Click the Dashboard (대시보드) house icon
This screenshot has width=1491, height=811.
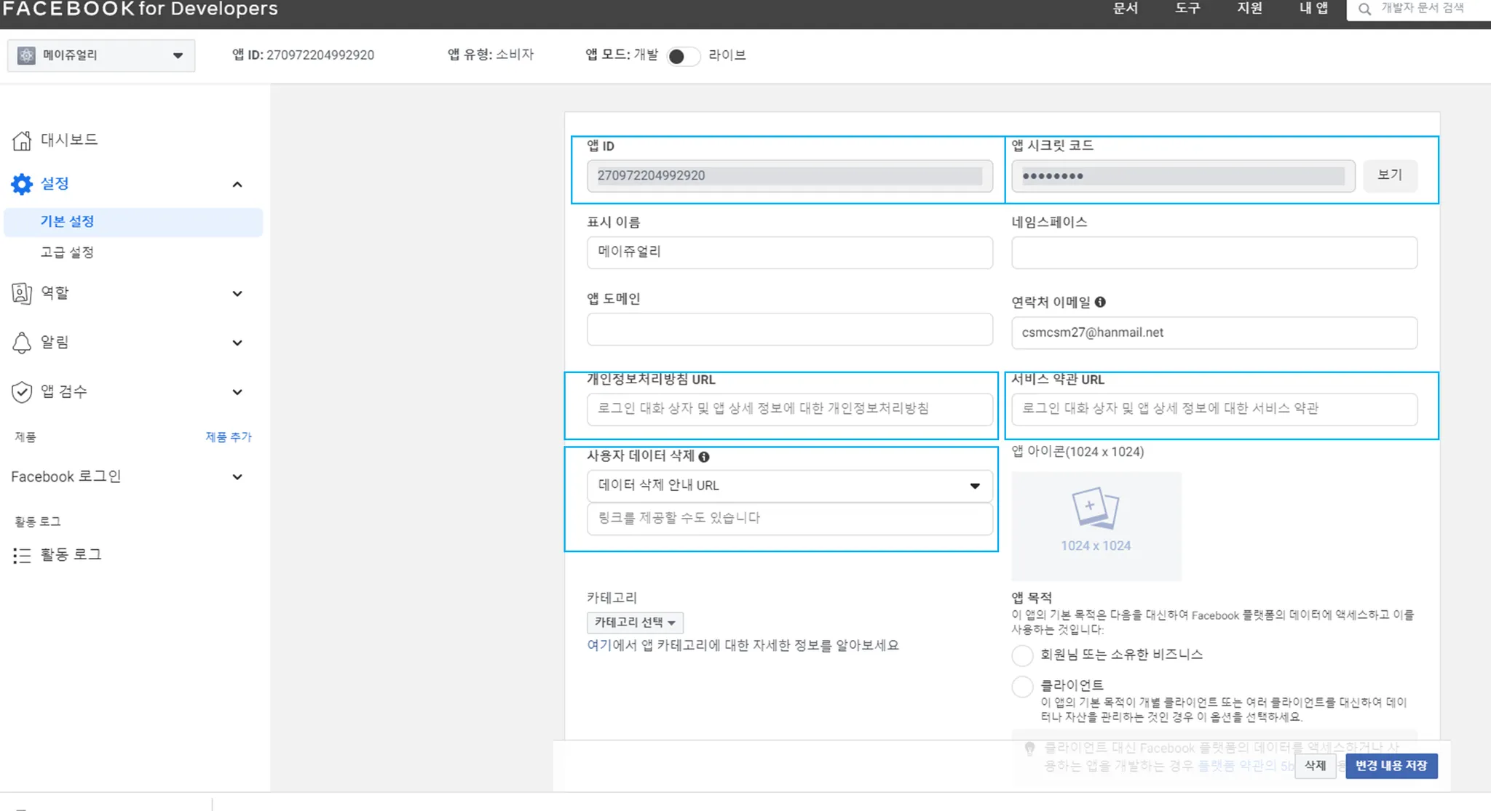(x=22, y=140)
